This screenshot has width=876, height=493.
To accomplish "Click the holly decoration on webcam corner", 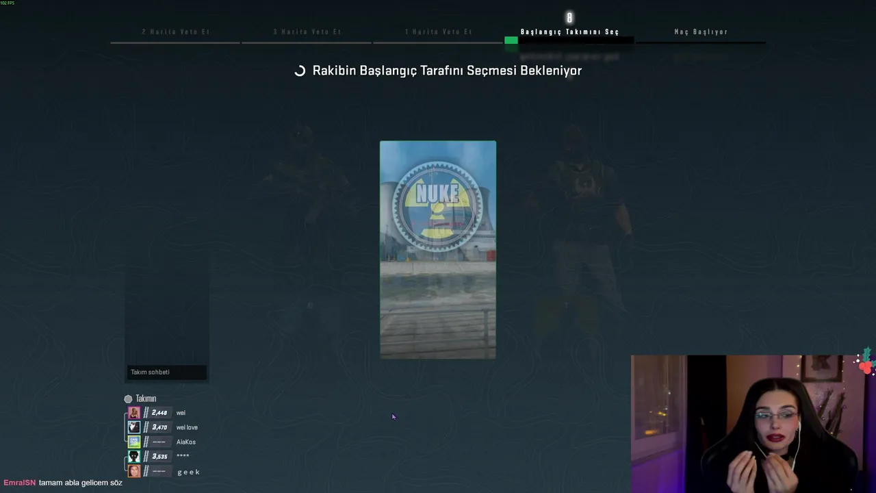I will tap(865, 362).
